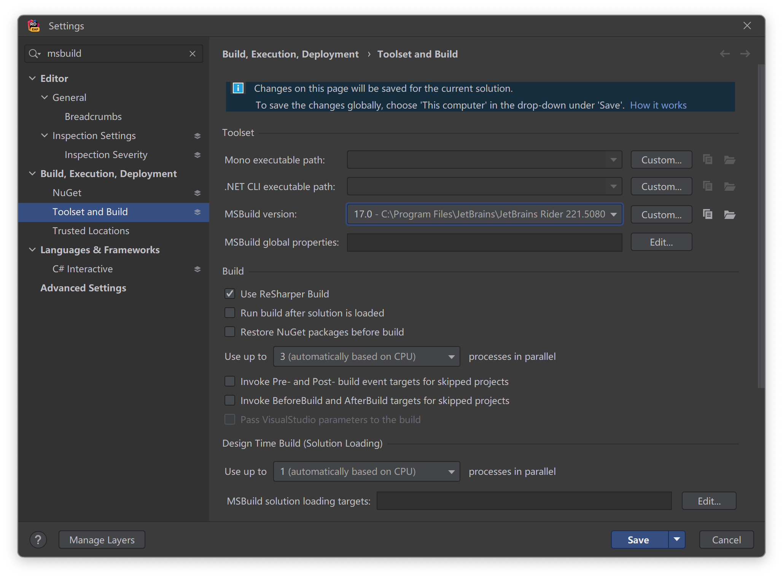Enable Invoke BeforeBuild and AfterBuild targets
The width and height of the screenshot is (783, 578).
click(230, 400)
